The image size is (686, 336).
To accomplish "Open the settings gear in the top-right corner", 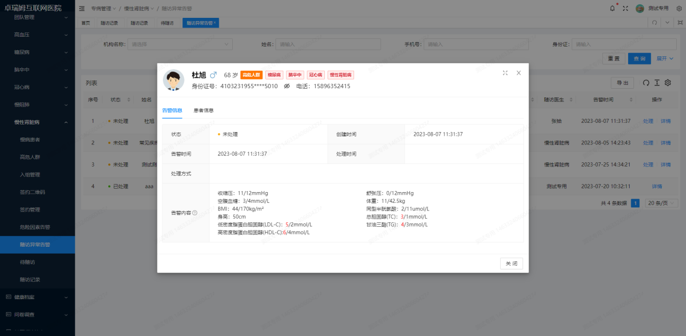I will click(679, 8).
